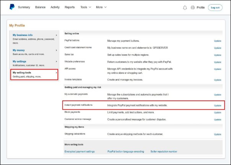
Task: Click the Customer service message label
Action: click(78, 119)
